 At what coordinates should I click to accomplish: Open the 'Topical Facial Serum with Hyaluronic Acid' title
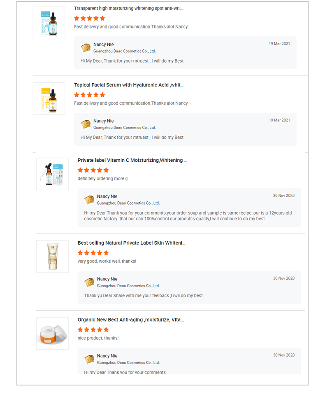point(129,85)
